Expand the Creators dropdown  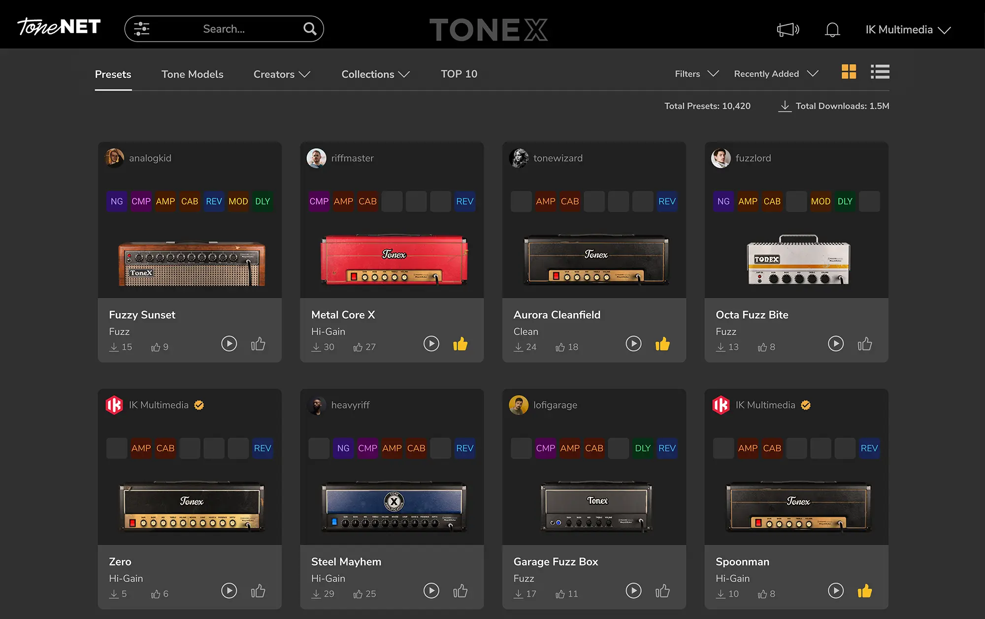click(x=281, y=74)
